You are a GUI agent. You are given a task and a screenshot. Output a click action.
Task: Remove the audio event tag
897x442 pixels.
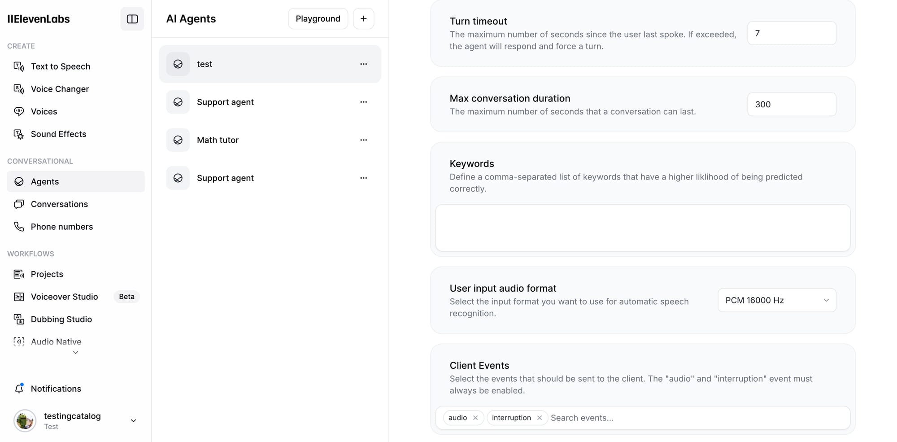pyautogui.click(x=475, y=418)
